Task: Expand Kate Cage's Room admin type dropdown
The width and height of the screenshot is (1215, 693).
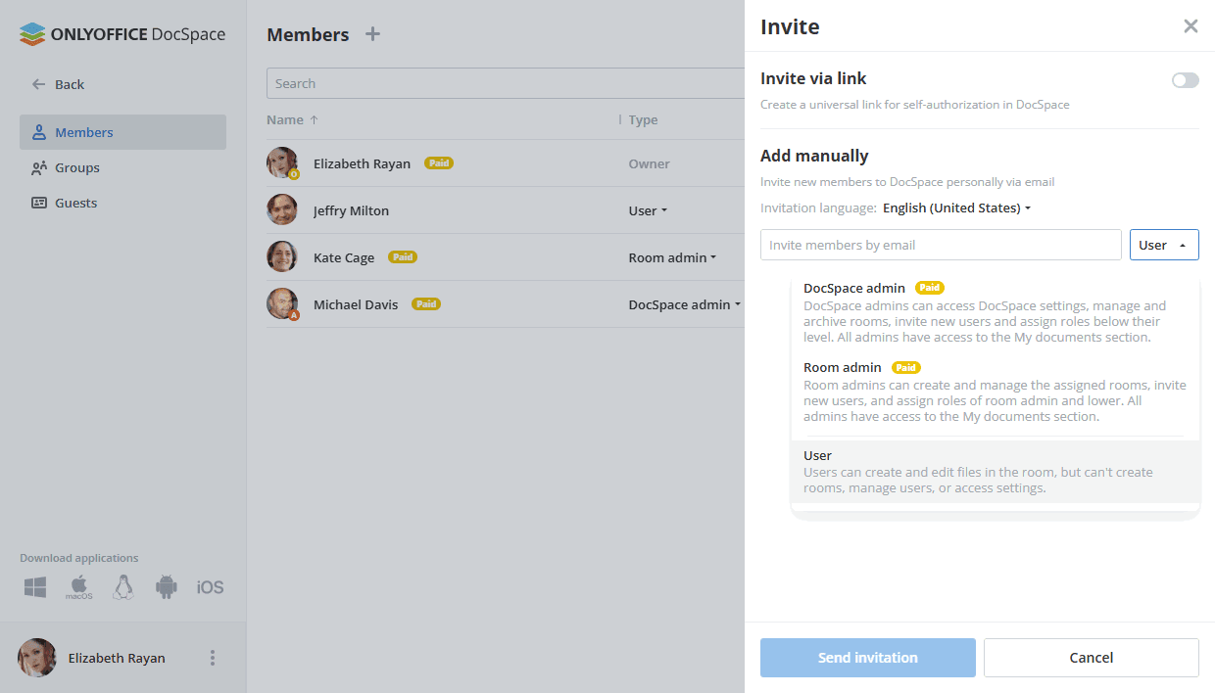Action: (x=672, y=257)
